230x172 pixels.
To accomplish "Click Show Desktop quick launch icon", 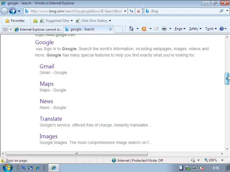I will coord(24,168).
